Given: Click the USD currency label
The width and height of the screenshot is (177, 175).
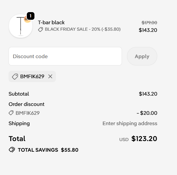Looking at the screenshot, I should tap(124, 140).
